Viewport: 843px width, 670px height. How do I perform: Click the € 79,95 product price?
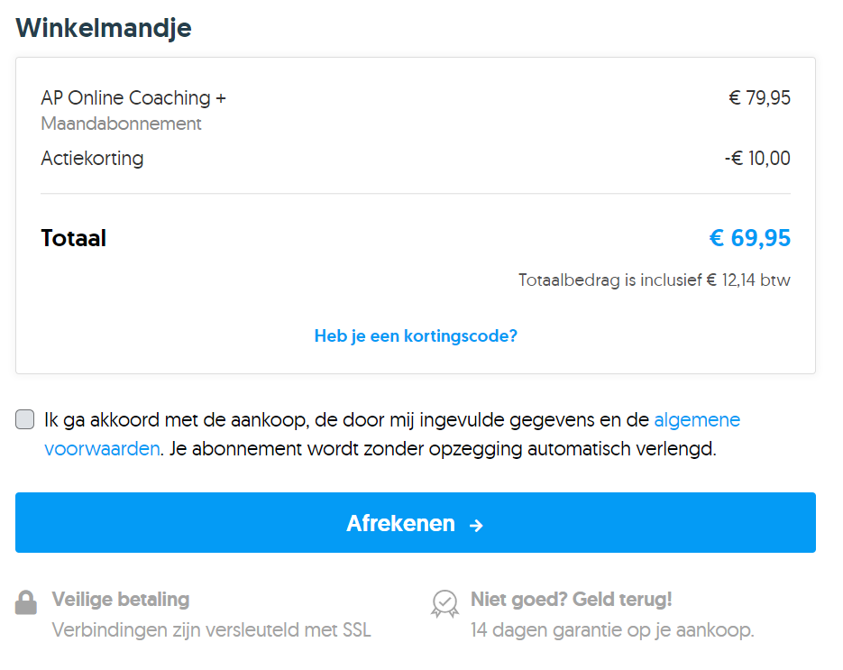tap(759, 97)
